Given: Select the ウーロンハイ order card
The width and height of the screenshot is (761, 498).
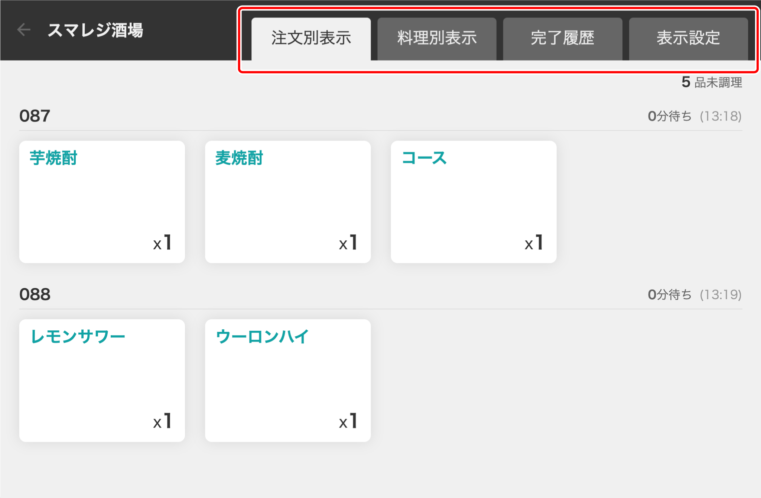Looking at the screenshot, I should tap(288, 380).
